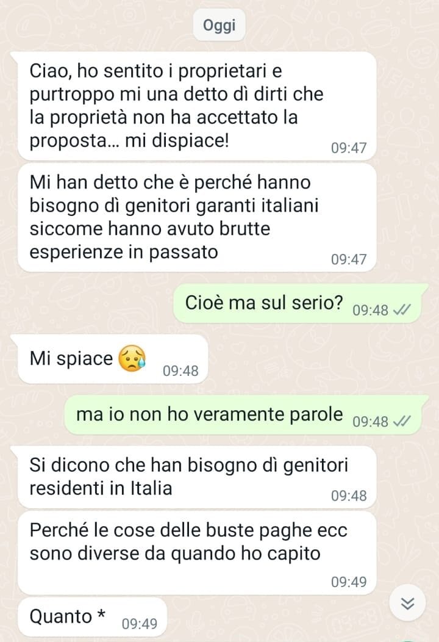
Task: Tap the crying face emoji in 'Mi spiace'
Action: 132,358
